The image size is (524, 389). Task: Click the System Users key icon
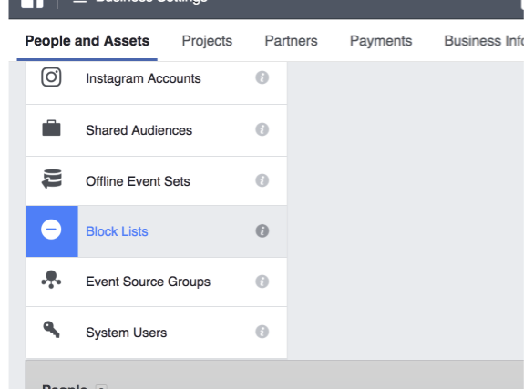click(x=51, y=330)
